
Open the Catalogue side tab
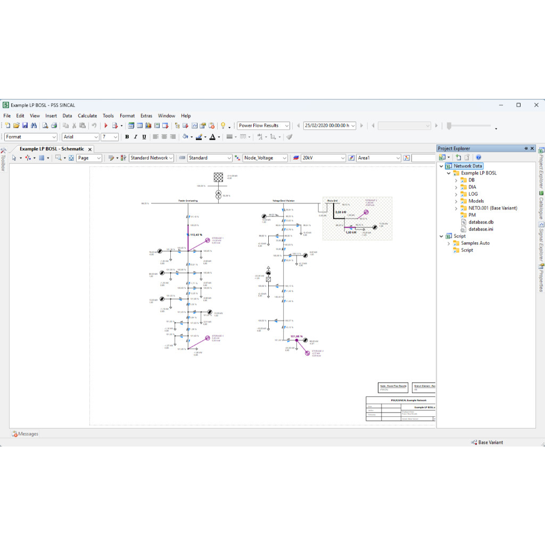click(x=541, y=205)
